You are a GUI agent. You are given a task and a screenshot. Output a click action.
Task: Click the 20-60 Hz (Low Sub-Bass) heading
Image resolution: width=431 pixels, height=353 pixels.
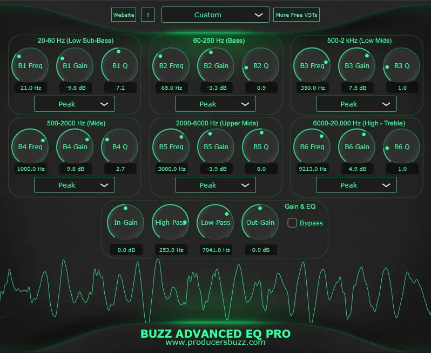(76, 41)
